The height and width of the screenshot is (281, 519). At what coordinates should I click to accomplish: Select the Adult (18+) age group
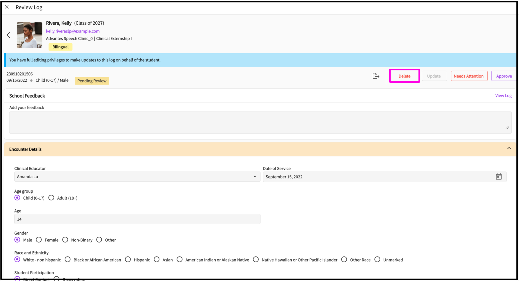pos(51,198)
